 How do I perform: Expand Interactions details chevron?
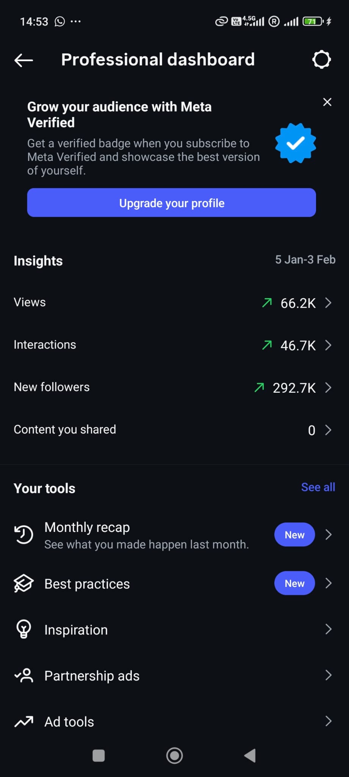[328, 345]
